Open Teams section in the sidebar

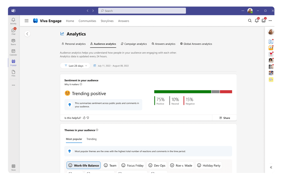(x=13, y=42)
